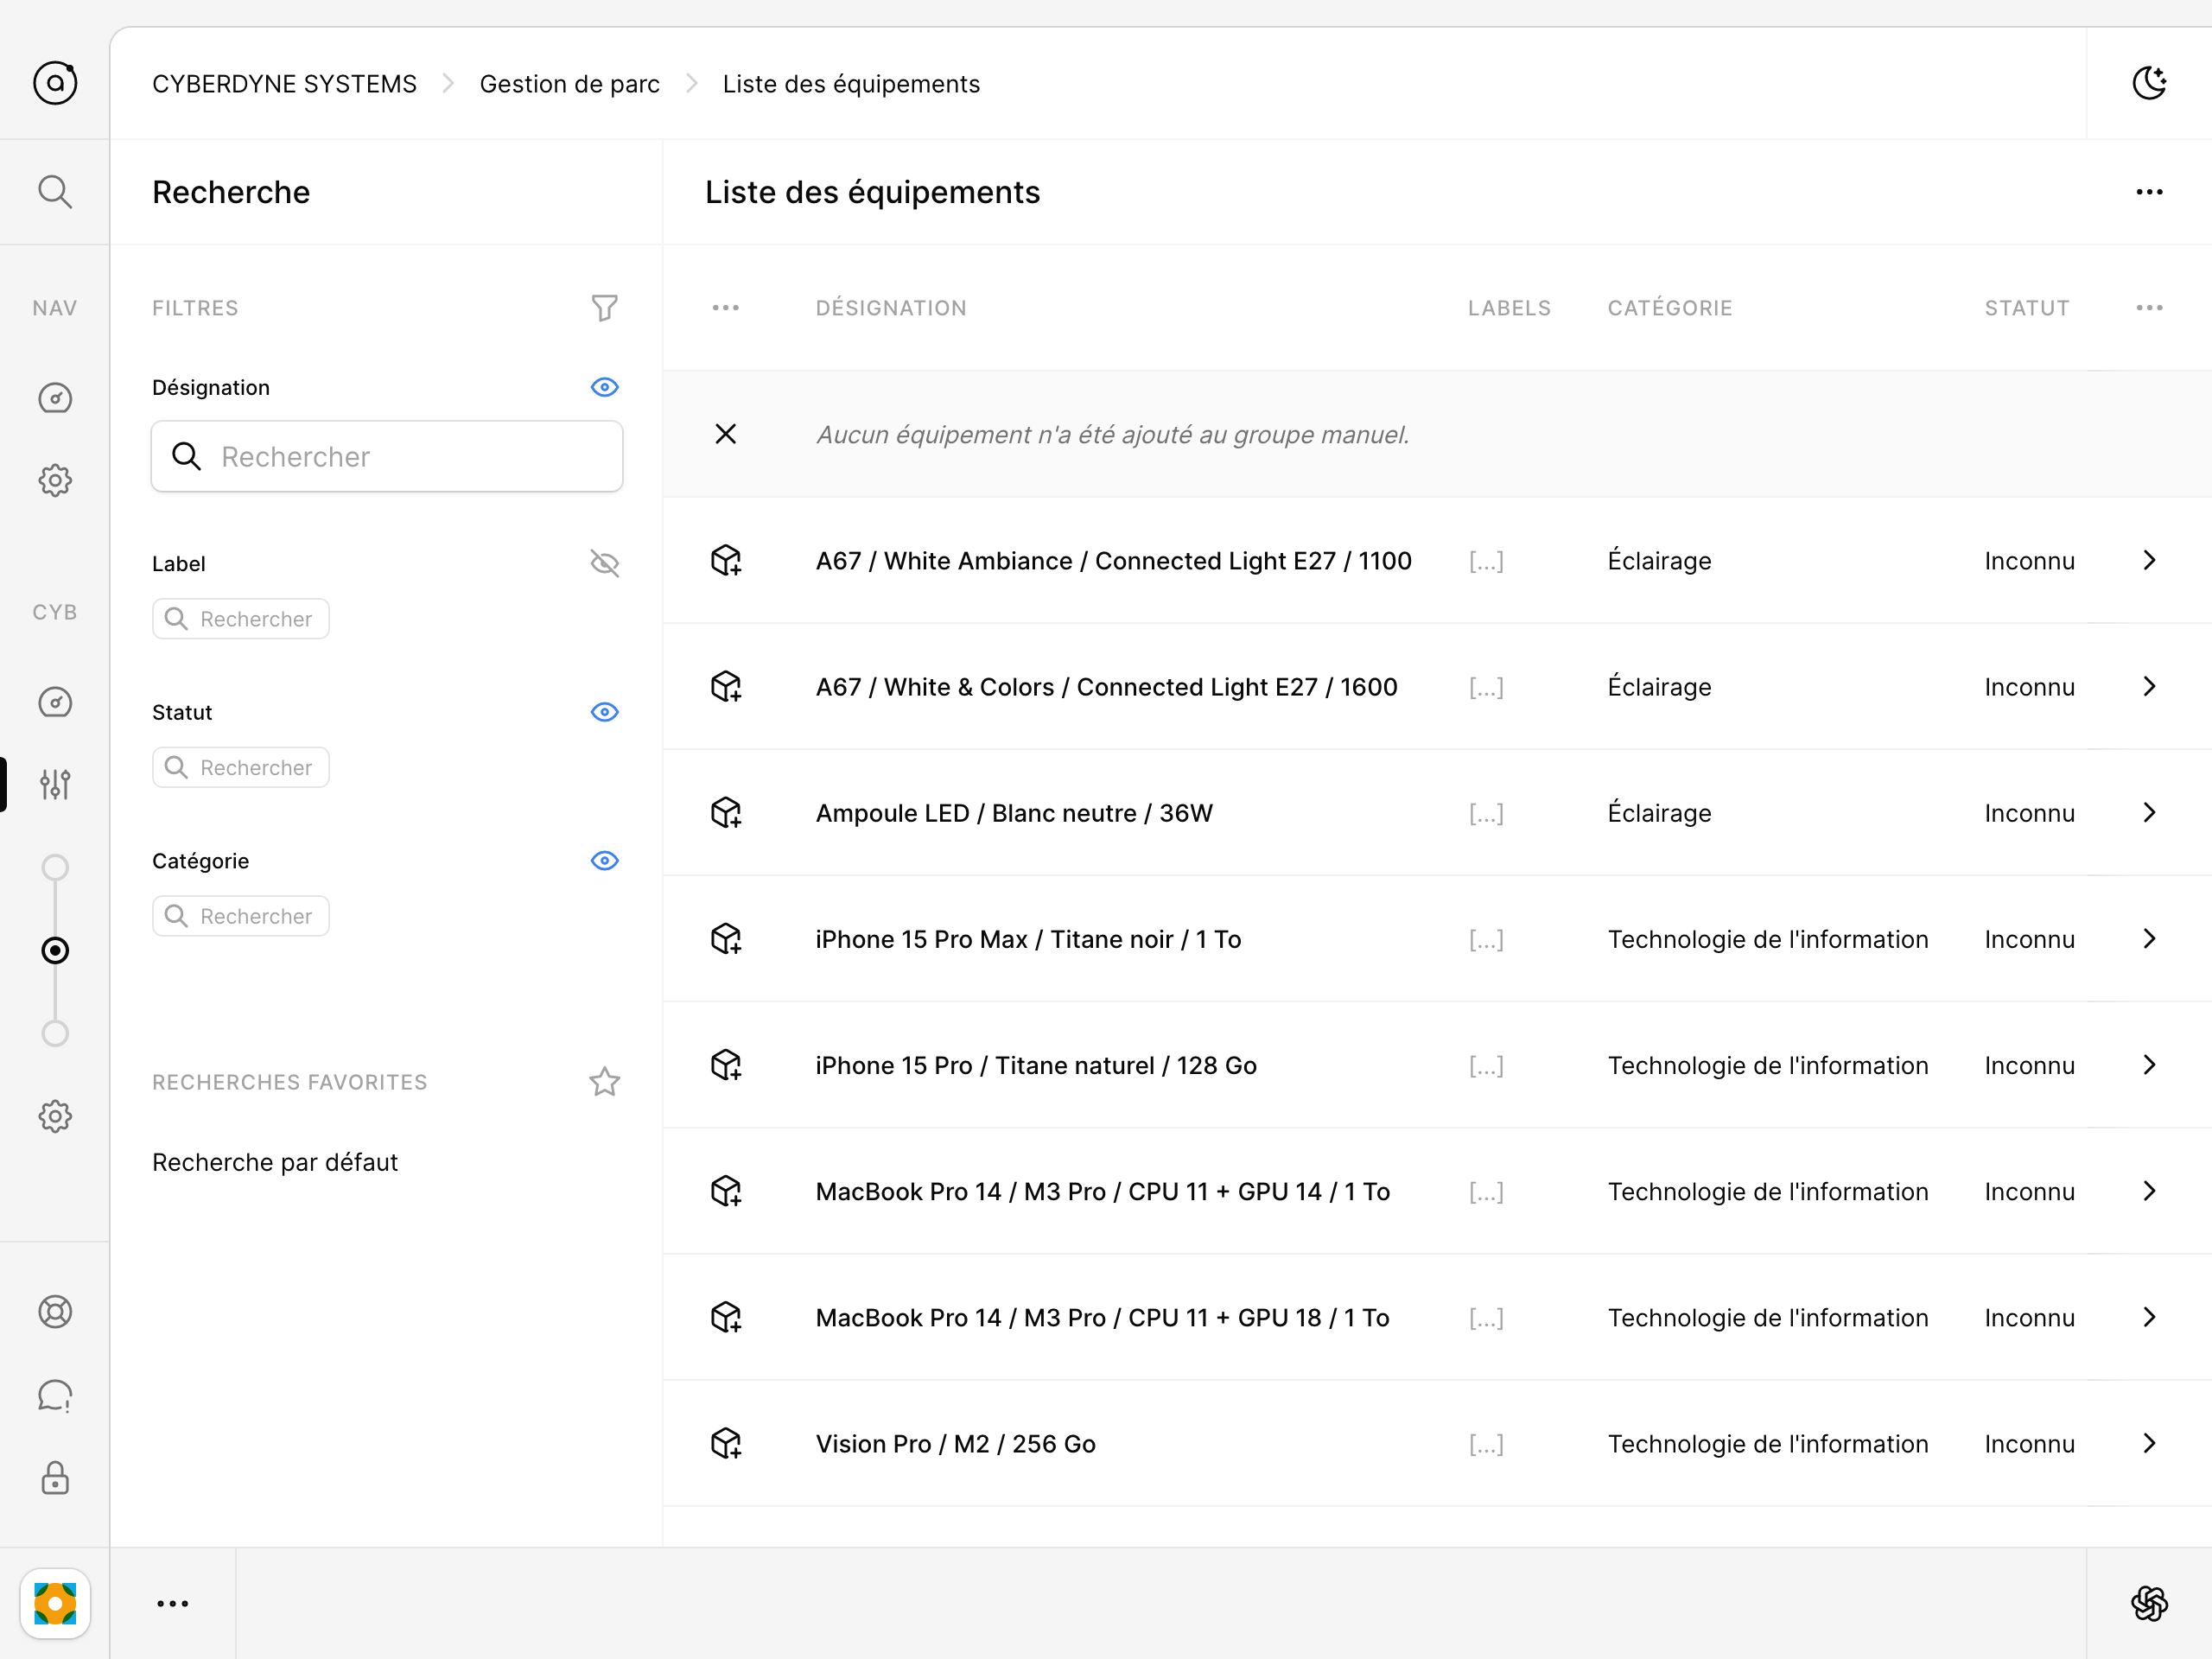2212x1659 pixels.
Task: Toggle visibility of the Catégorie filter
Action: tap(605, 861)
